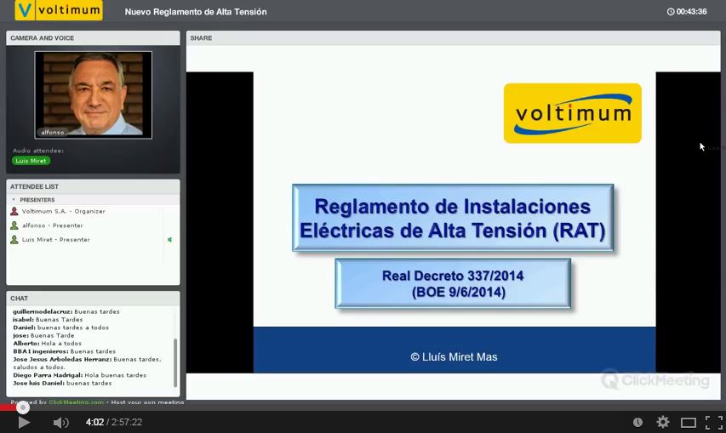Viewport: 726px width, 433px height.
Task: Collapse the Presenters group arrow
Action: point(13,200)
